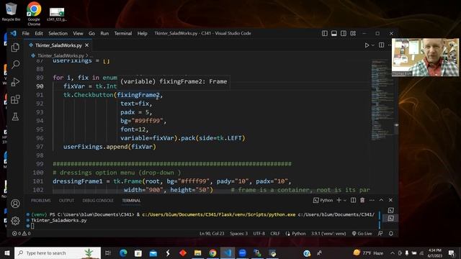461x259 pixels.
Task: Close the Tkinter_SaladWorks.py tab
Action: point(86,45)
